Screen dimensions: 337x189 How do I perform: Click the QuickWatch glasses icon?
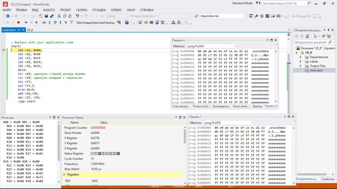44,22
